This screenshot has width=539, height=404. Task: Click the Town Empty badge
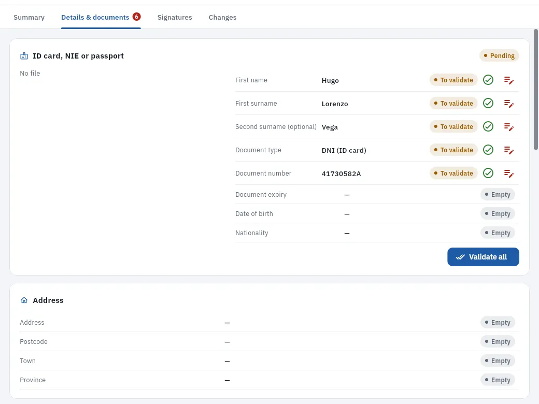(498, 360)
